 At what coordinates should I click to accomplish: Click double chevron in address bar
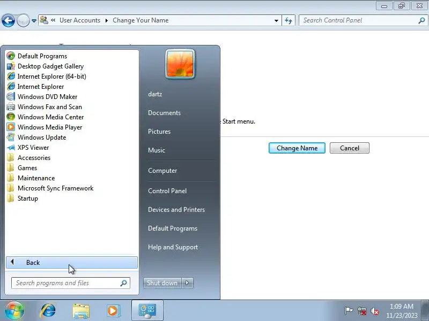(x=53, y=20)
